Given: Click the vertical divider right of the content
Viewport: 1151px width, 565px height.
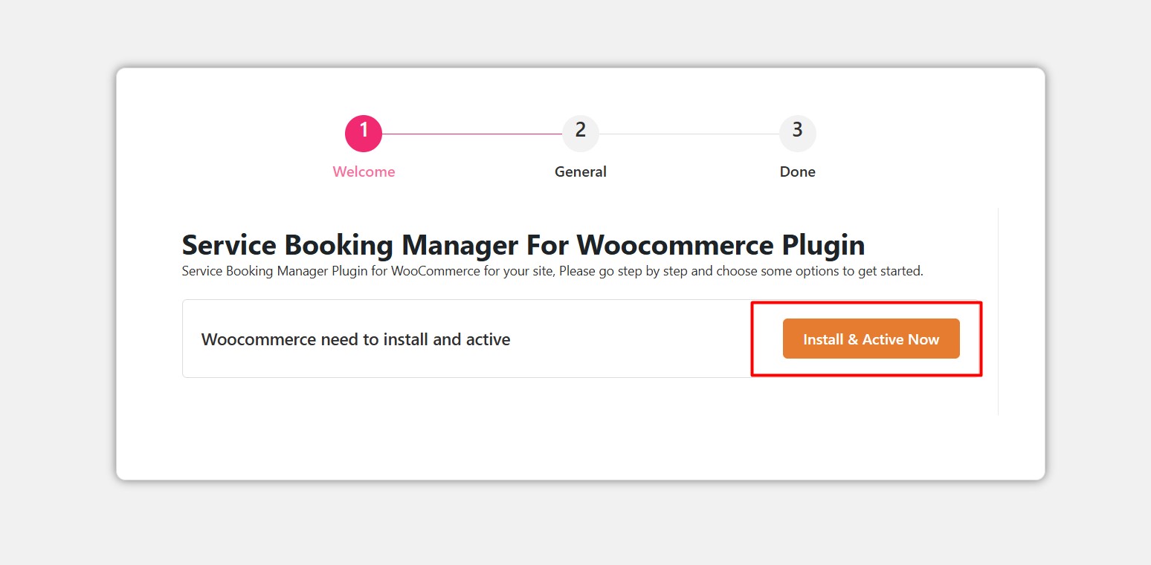Looking at the screenshot, I should click(998, 312).
